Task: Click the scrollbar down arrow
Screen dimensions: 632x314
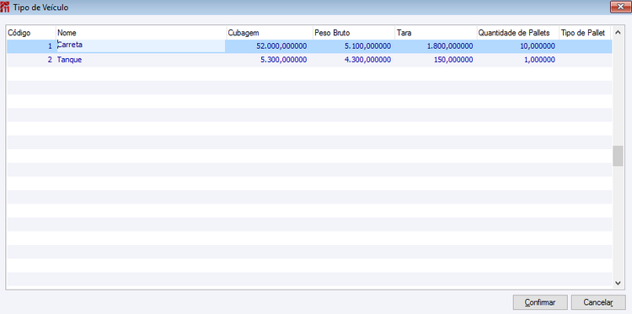Action: coord(618,284)
